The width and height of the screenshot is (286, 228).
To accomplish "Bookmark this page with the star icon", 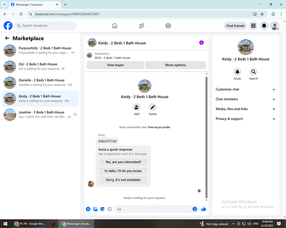I will 262,14.
